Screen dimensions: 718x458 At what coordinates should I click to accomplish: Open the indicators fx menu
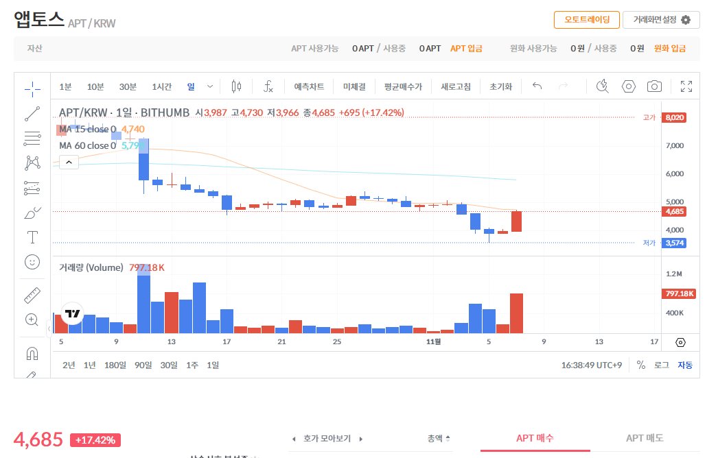tap(268, 86)
